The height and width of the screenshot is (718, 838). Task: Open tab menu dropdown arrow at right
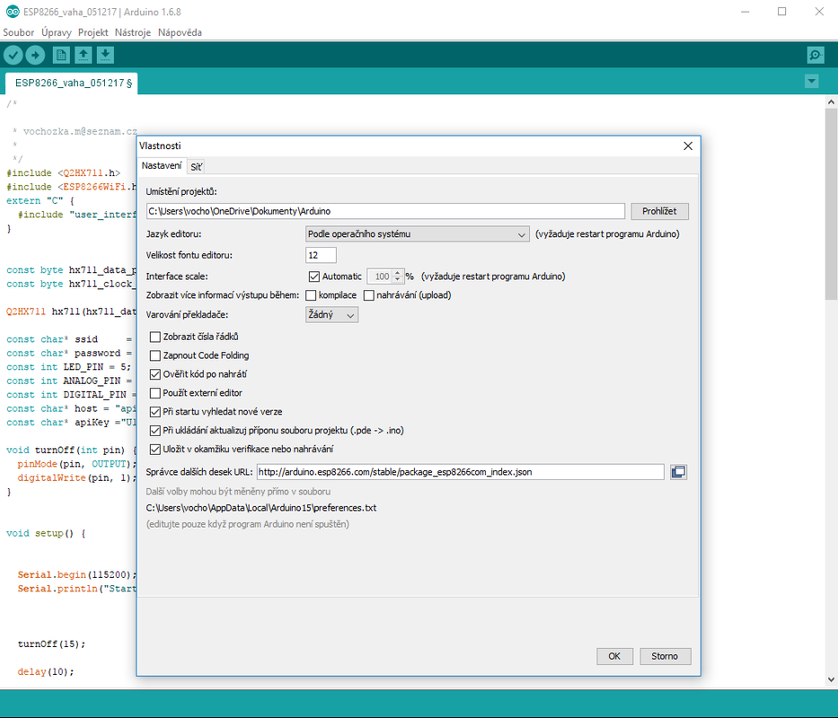click(x=811, y=81)
